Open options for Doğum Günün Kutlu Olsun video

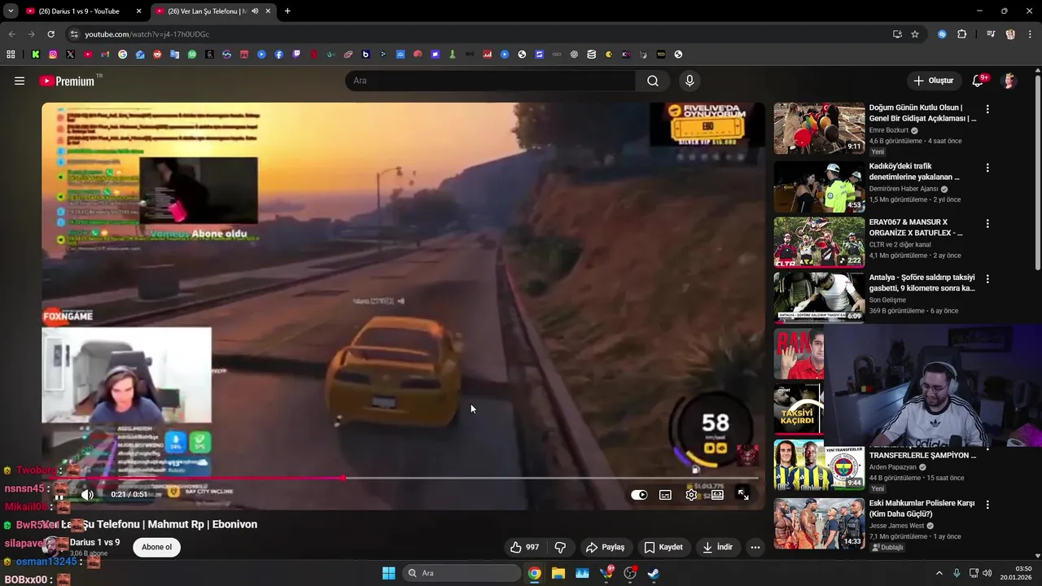[987, 109]
